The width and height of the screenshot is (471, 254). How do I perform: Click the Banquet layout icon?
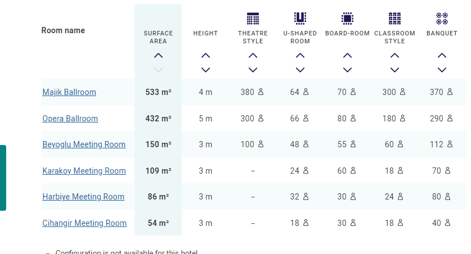[x=442, y=18]
